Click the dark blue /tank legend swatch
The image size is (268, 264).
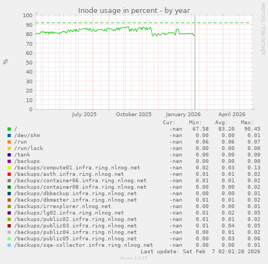[x=9, y=155]
